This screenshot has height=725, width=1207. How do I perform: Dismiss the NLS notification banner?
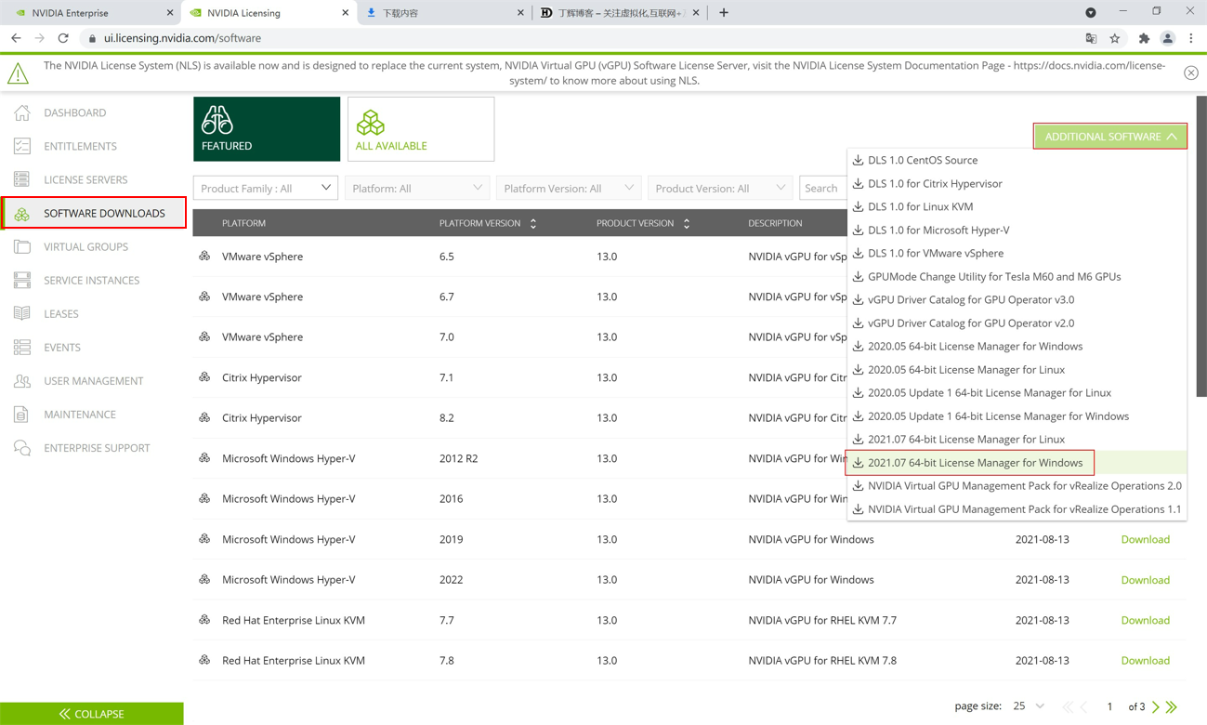pyautogui.click(x=1190, y=72)
